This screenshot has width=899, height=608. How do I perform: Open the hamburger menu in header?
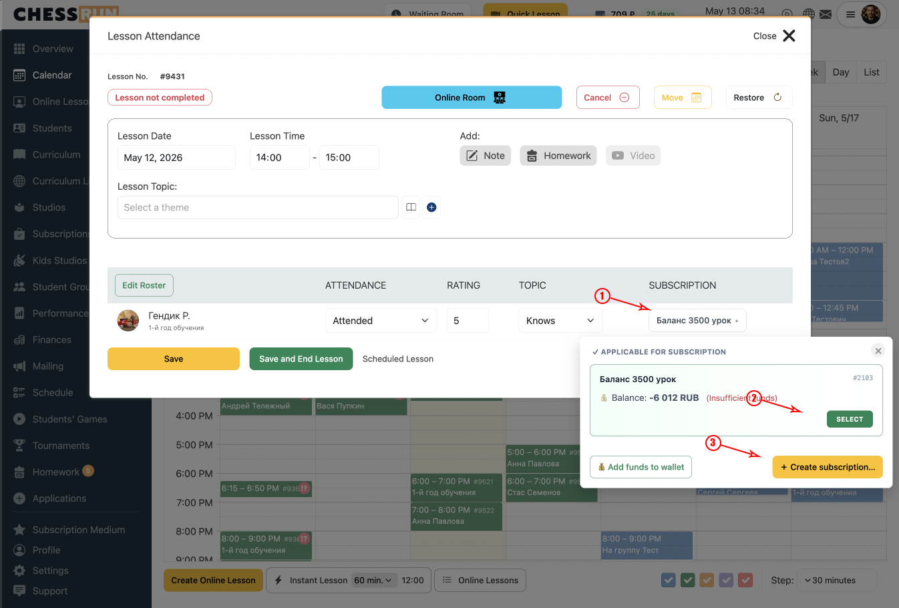point(850,15)
